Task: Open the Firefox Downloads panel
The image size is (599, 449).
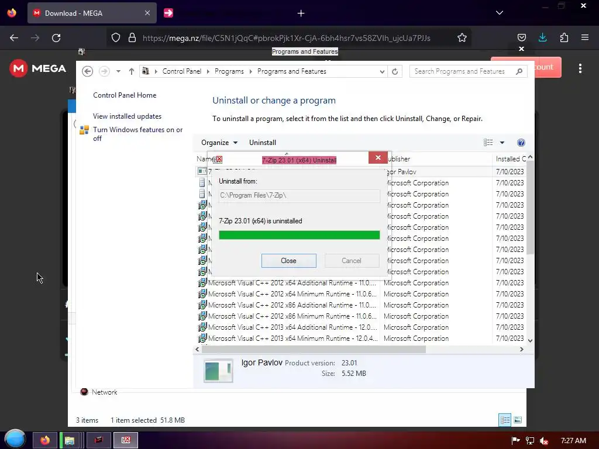Action: (x=542, y=37)
